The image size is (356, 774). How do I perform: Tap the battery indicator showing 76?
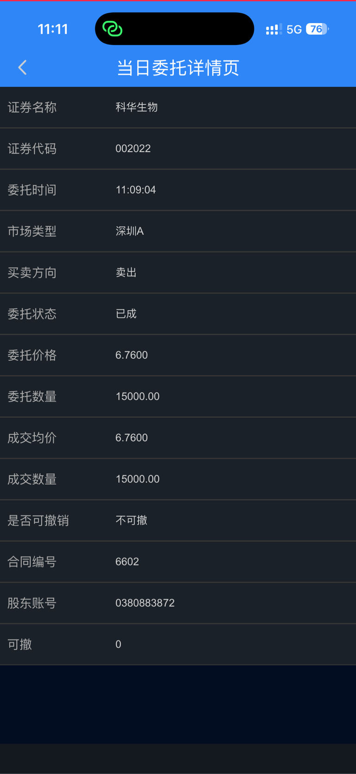point(317,29)
